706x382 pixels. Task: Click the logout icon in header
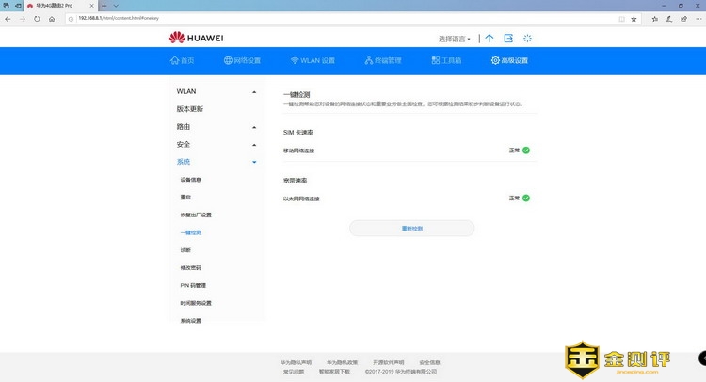click(508, 39)
